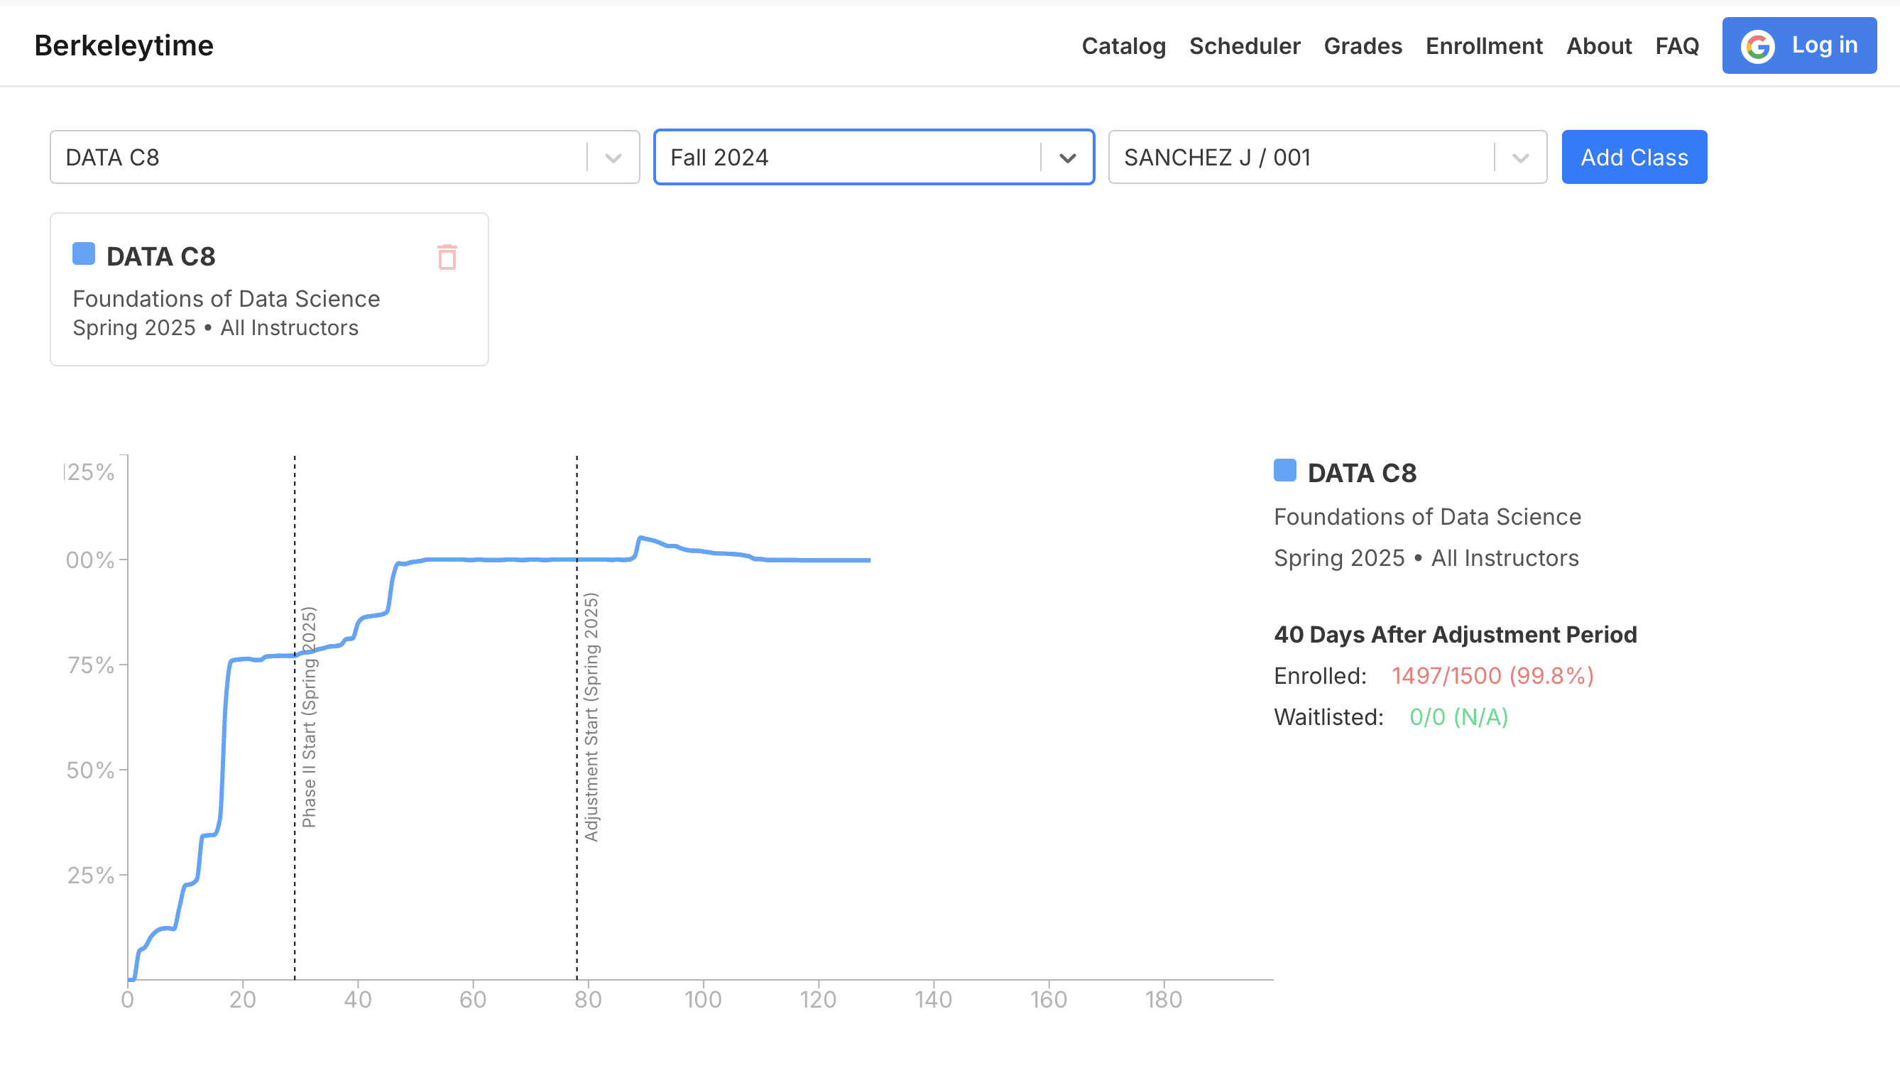Click the Log in button

[1823, 45]
